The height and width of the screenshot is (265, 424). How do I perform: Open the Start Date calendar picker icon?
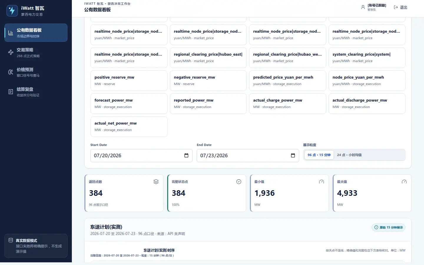(186, 155)
